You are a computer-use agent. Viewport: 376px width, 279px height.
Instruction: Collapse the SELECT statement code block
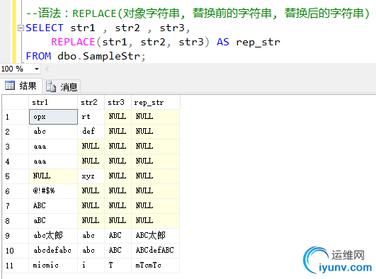21,28
